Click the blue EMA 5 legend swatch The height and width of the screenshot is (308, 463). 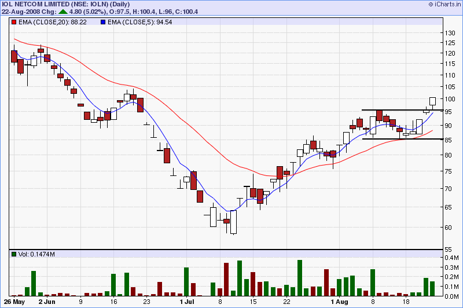tap(103, 22)
